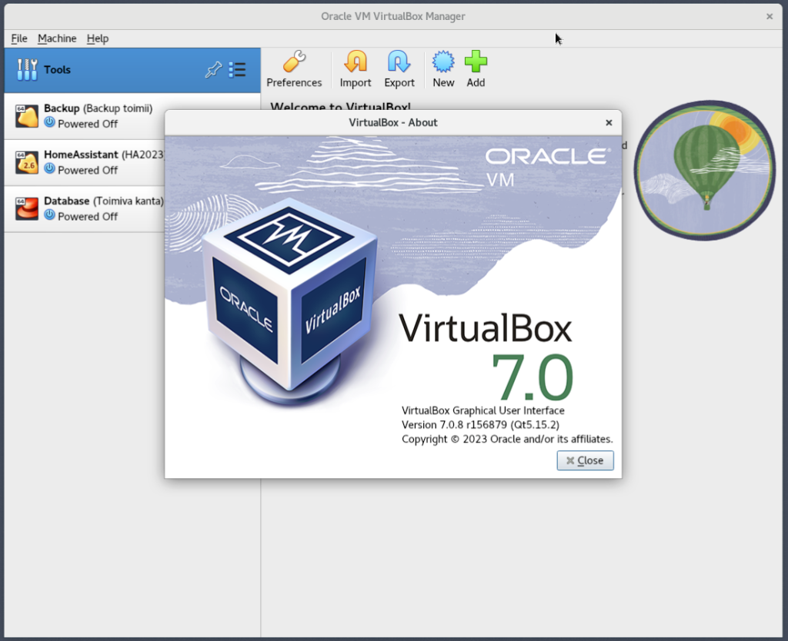The image size is (788, 641).
Task: Click the Export appliance icon
Action: [399, 69]
